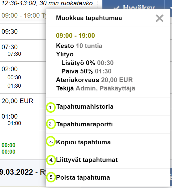This screenshot has height=188, width=172.
Task: Choose Poista tapahtuma to delete event
Action: tap(108, 177)
